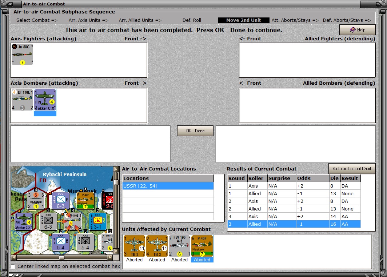The image size is (387, 277).
Task: Select round 2 Allied result row
Action: (x=294, y=209)
